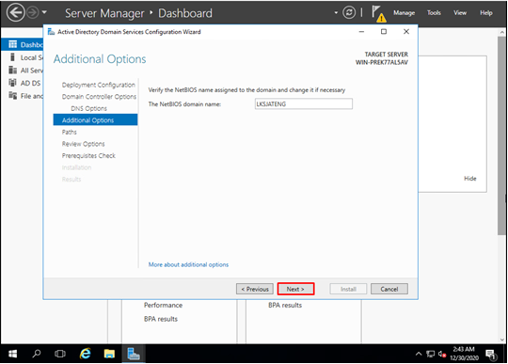Go to Paths step
Image resolution: width=508 pixels, height=364 pixels.
[x=70, y=132]
